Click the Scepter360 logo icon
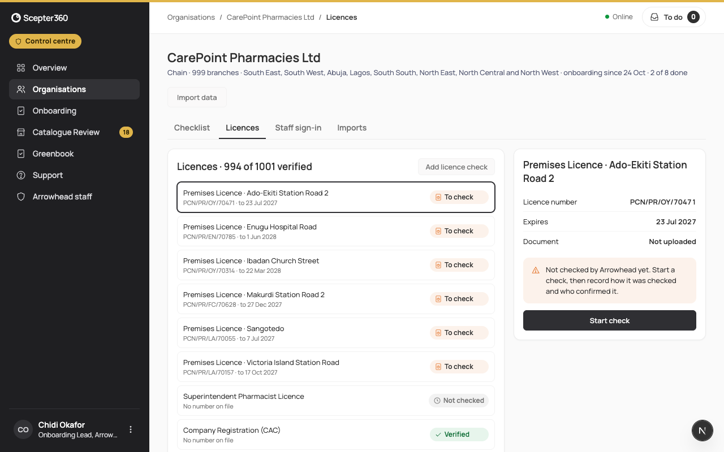The width and height of the screenshot is (724, 452). 16,18
